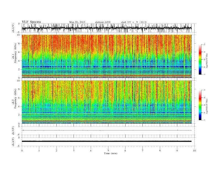Screen dimensions: 219x169
Task: Click the "ch.4(V)" axis label
Action: pos(13,142)
